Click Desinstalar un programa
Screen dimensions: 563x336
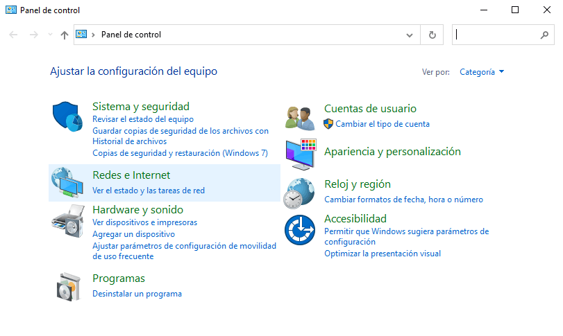click(137, 294)
